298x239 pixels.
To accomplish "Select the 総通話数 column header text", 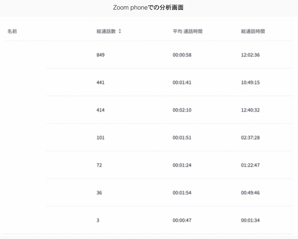I will coord(105,32).
